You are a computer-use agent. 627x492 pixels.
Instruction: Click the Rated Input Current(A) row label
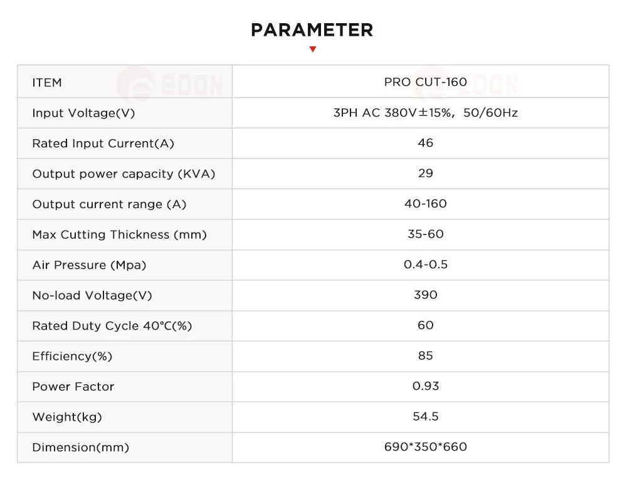103,144
